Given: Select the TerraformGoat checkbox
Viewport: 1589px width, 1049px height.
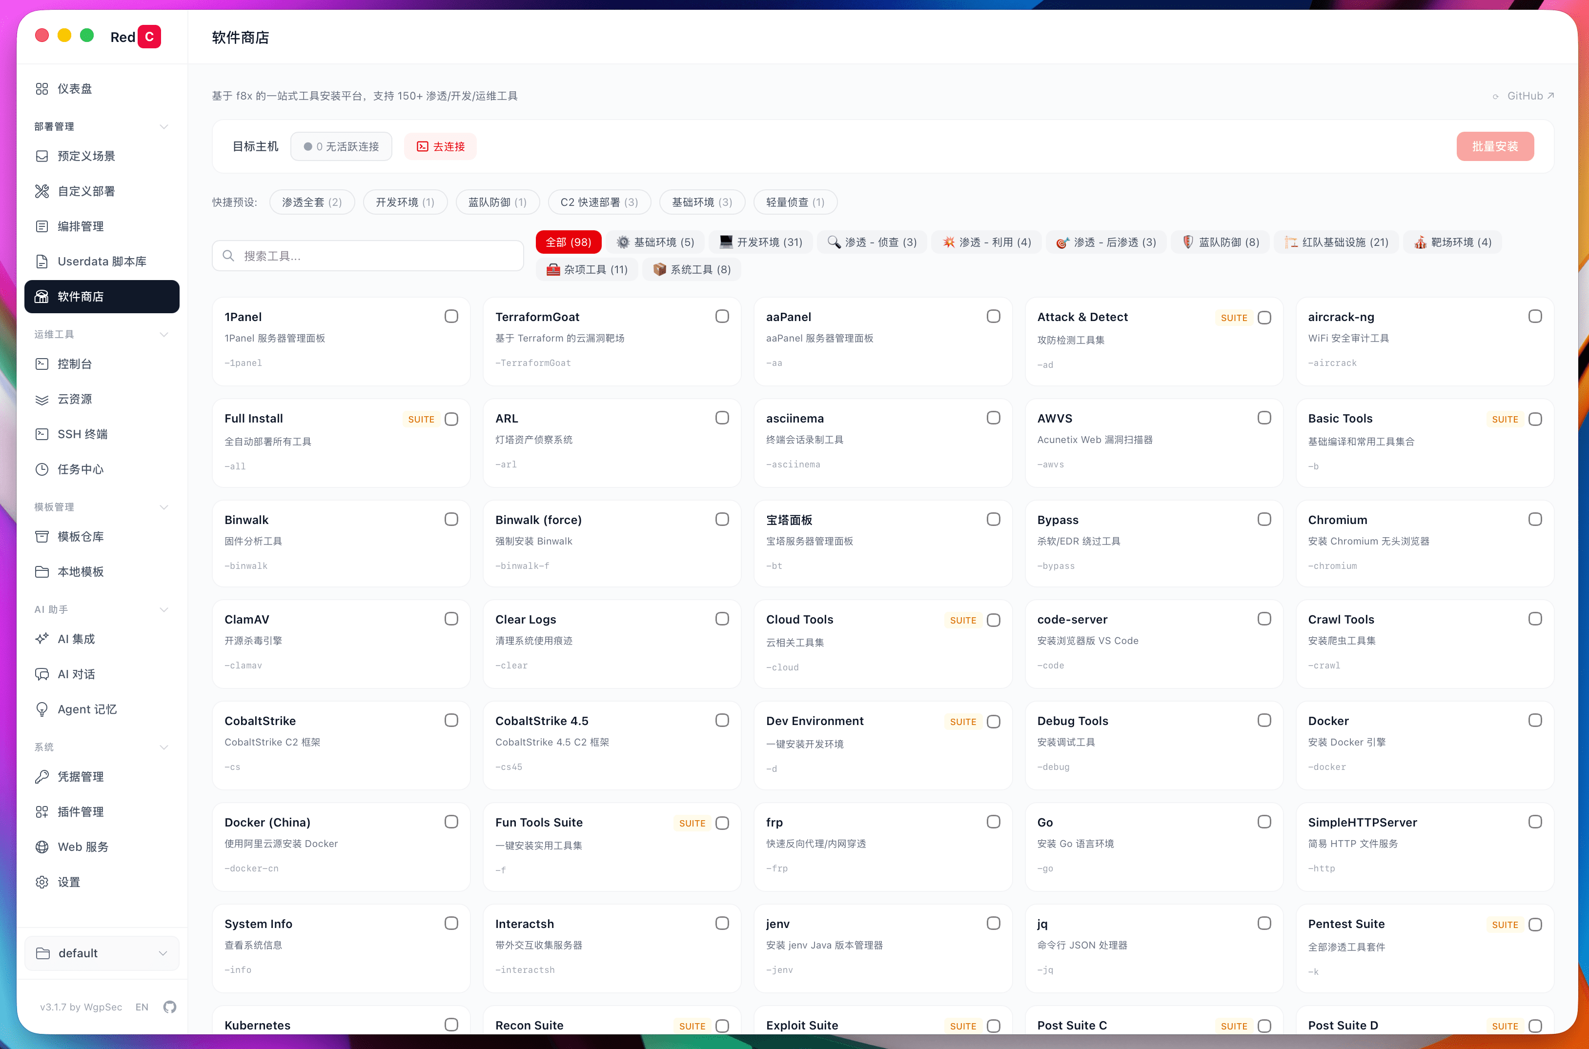Looking at the screenshot, I should tap(722, 317).
